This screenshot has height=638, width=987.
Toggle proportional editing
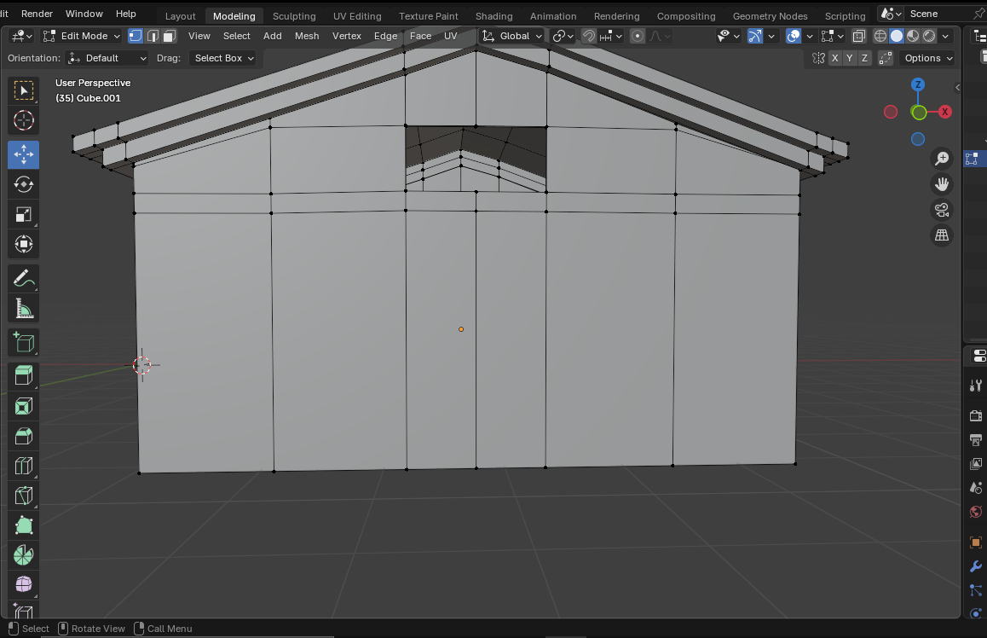(x=637, y=36)
